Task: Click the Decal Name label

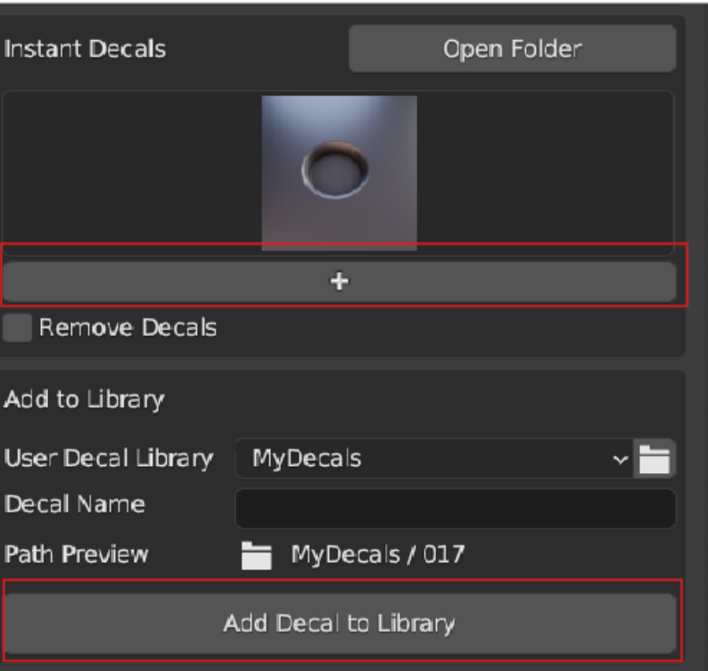Action: [75, 504]
